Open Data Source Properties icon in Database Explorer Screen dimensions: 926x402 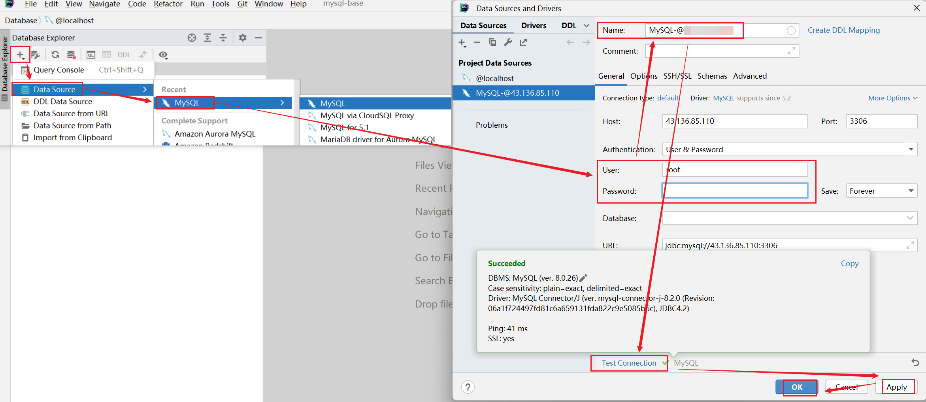(36, 55)
